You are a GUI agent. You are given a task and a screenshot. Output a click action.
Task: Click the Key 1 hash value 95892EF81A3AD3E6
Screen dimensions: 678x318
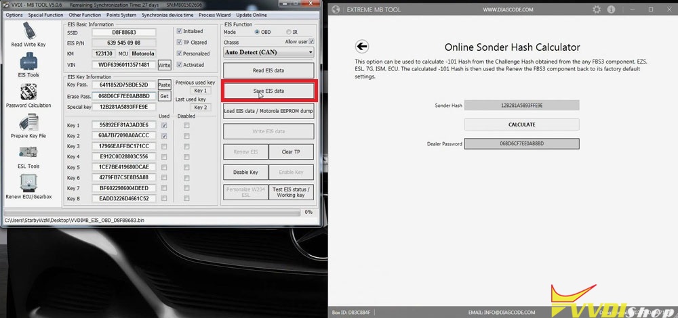123,125
